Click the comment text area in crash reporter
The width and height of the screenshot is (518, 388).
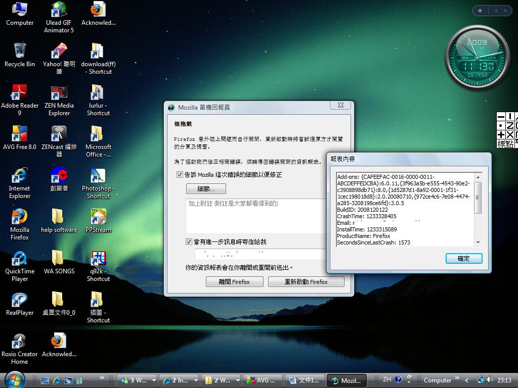point(256,216)
